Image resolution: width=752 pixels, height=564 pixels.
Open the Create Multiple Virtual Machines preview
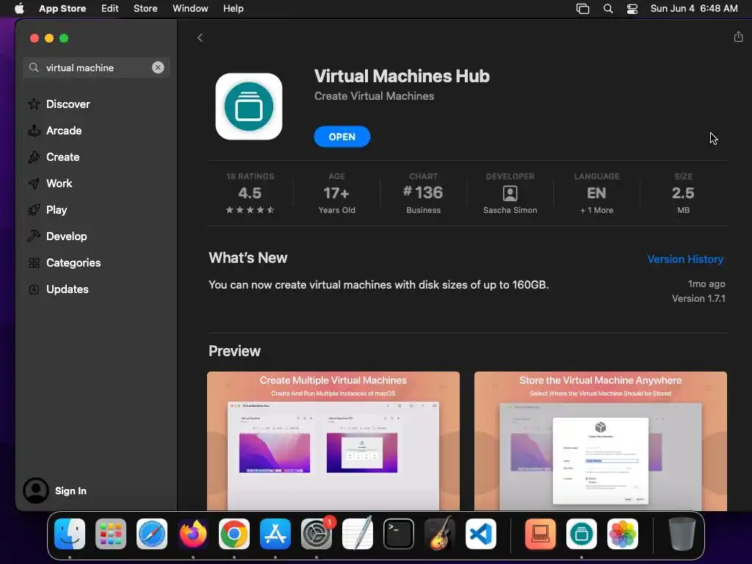[x=333, y=441]
